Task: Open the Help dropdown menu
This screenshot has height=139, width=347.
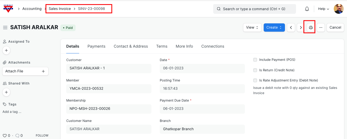Action: coord(324,9)
